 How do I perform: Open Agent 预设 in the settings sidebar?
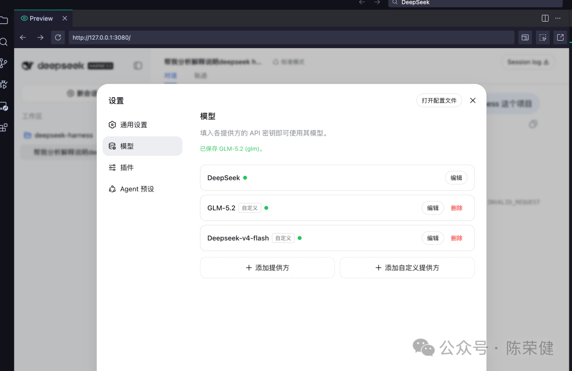[x=142, y=189]
